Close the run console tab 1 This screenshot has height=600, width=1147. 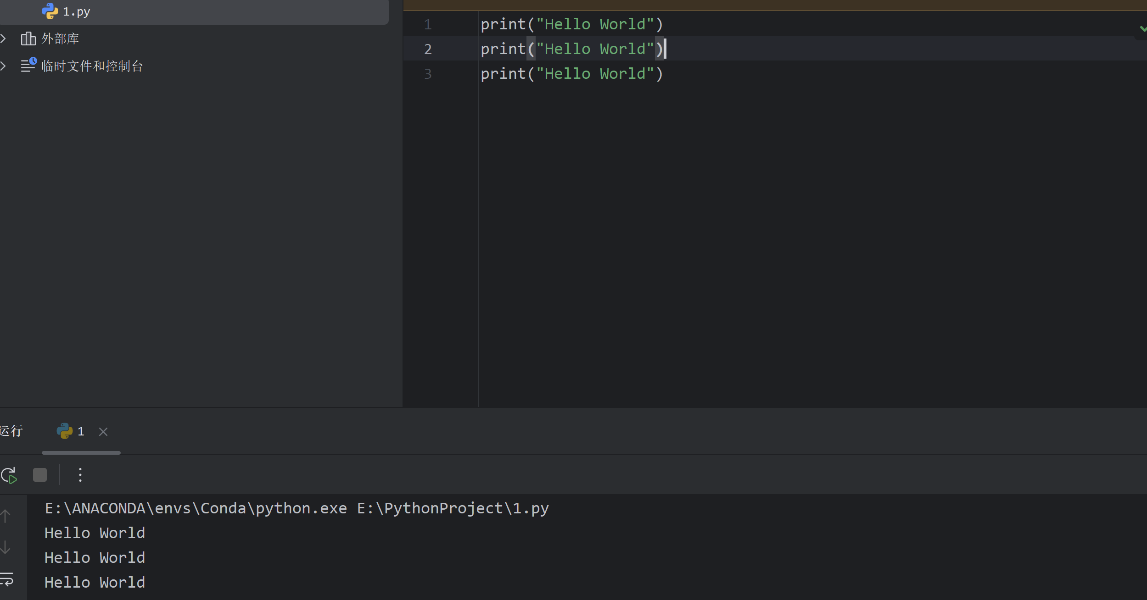[103, 431]
